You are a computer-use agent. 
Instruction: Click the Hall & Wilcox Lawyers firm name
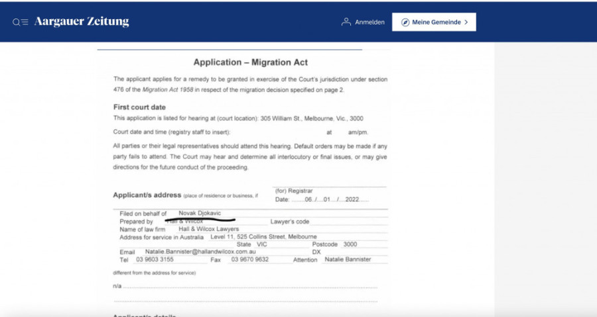(x=209, y=229)
